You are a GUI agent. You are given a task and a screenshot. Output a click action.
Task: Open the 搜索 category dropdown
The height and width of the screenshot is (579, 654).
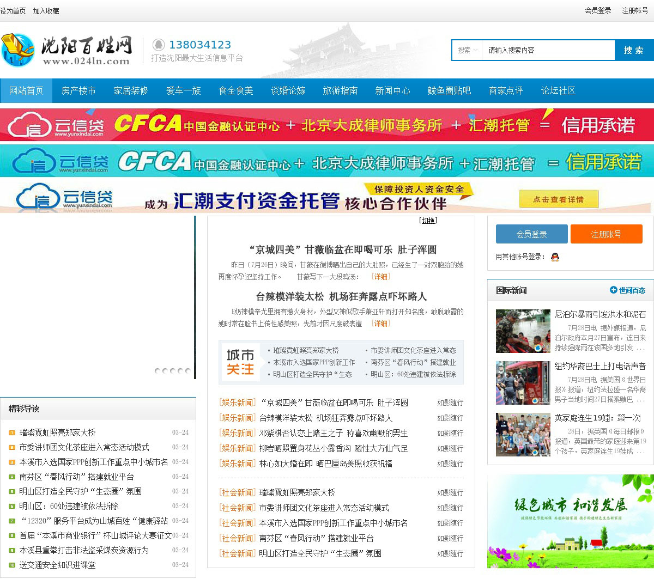467,50
